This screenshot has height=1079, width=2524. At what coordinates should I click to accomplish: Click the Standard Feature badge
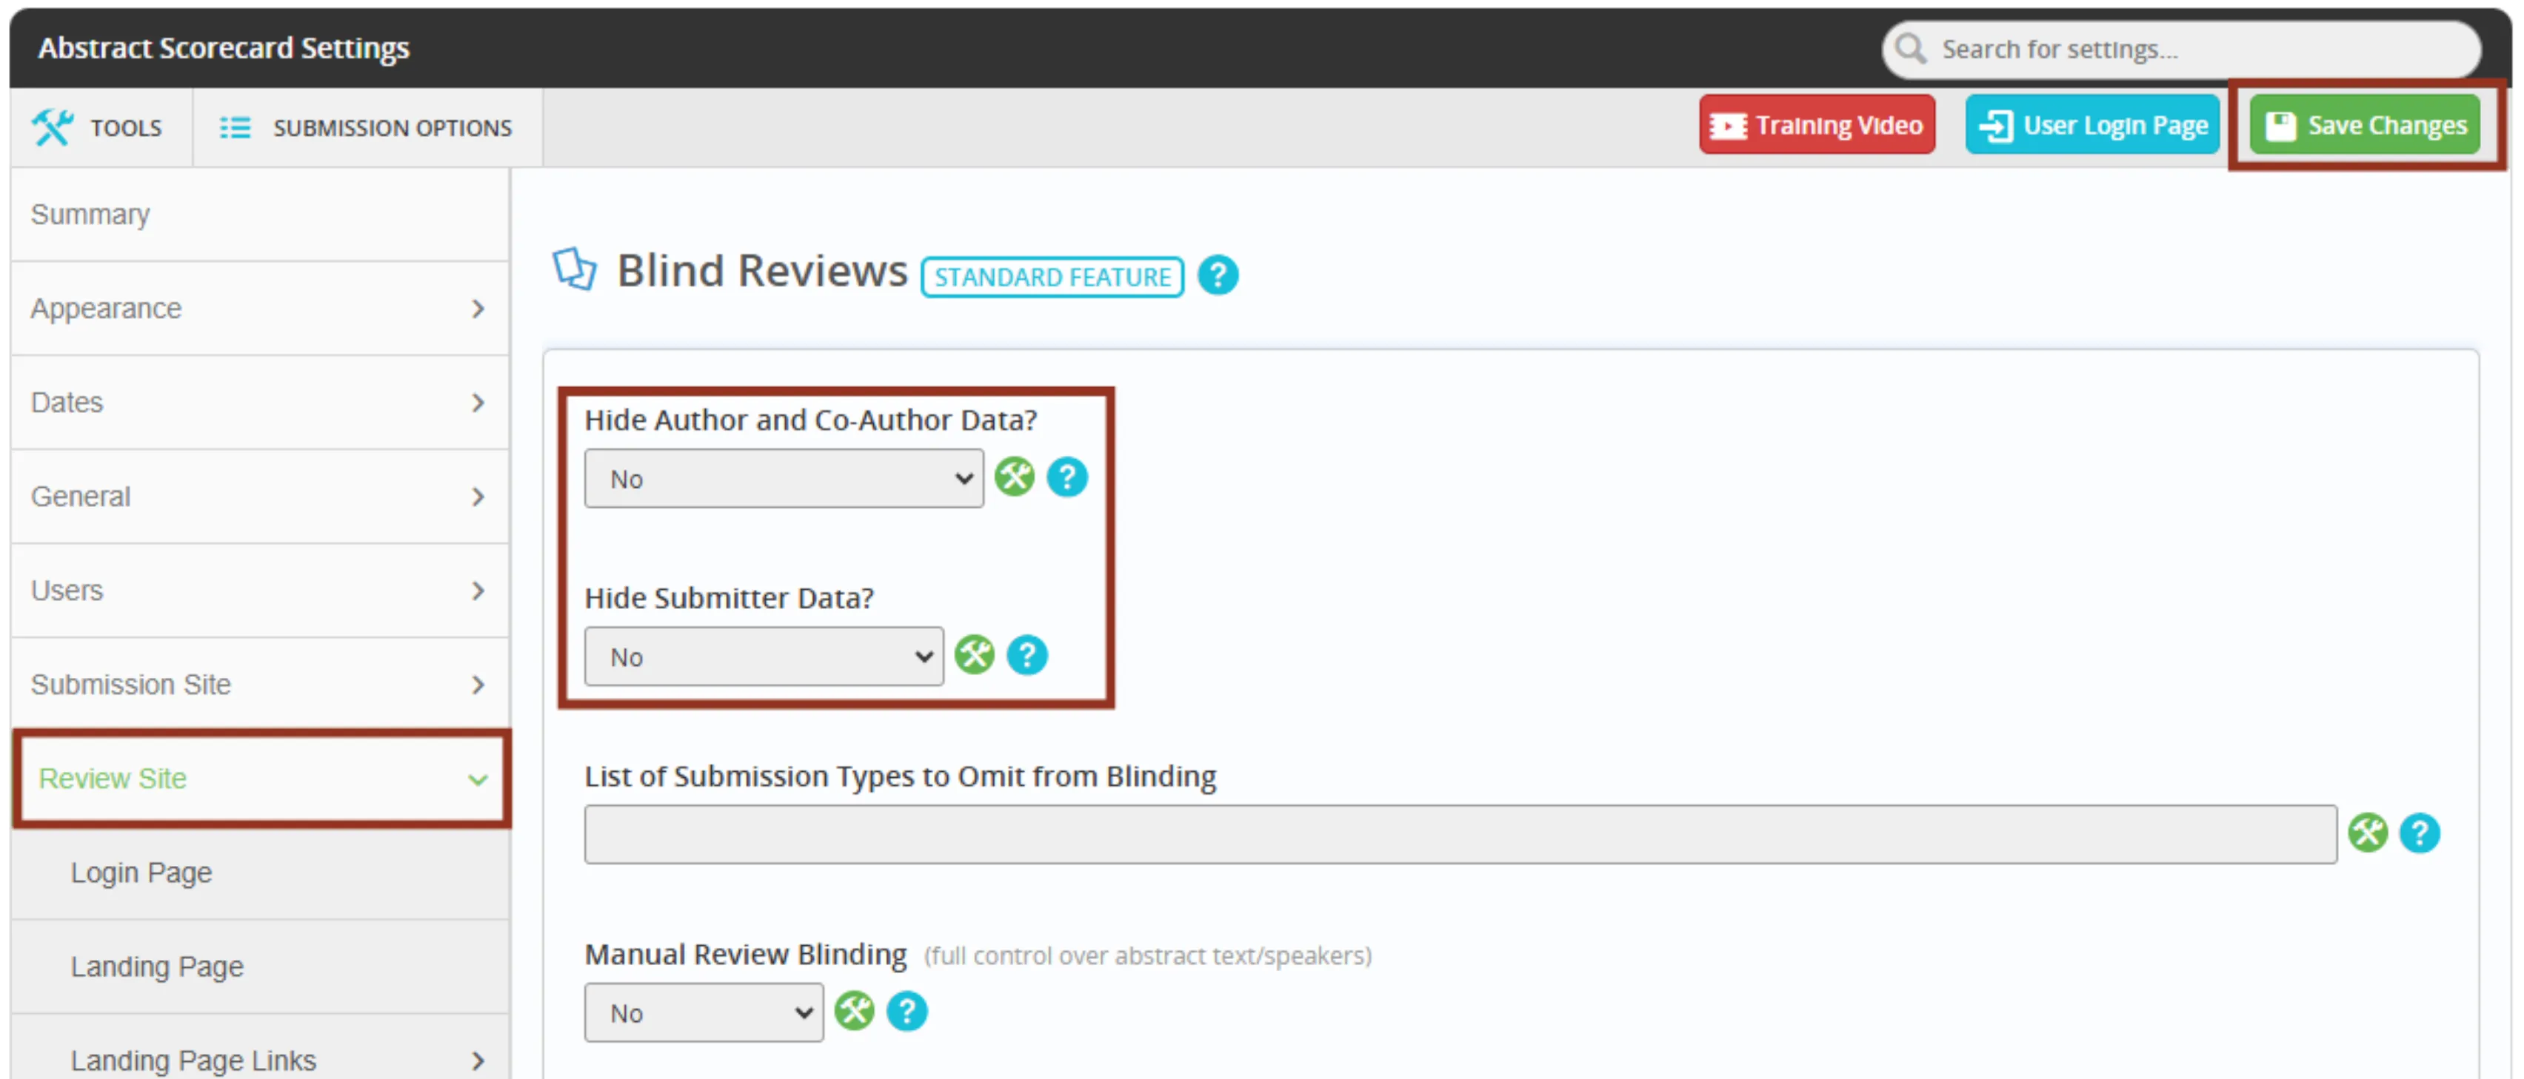coord(1052,277)
